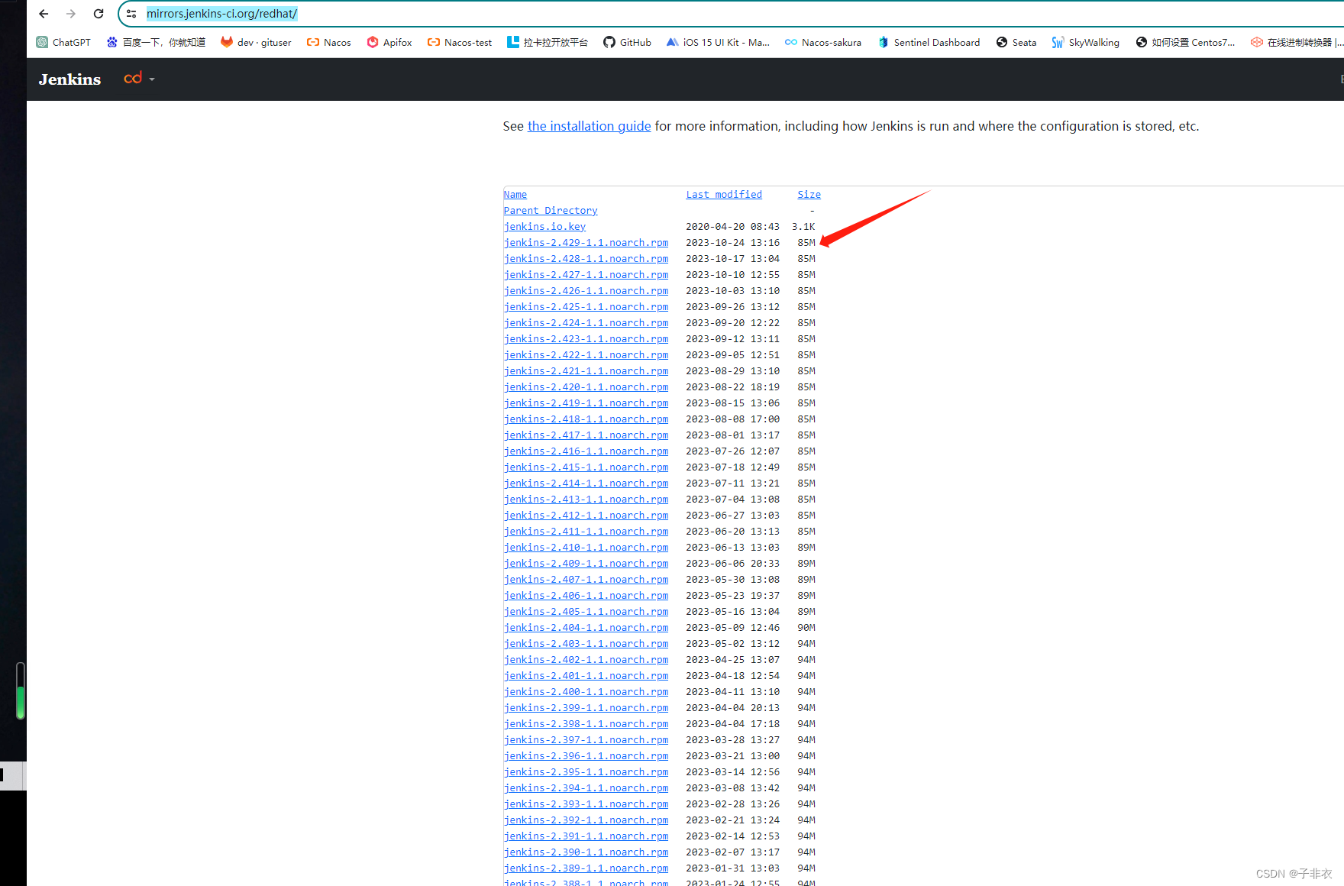Select the 2023-10-24 13:16 modified date text
Screen dimensions: 1344x886
tap(732, 243)
